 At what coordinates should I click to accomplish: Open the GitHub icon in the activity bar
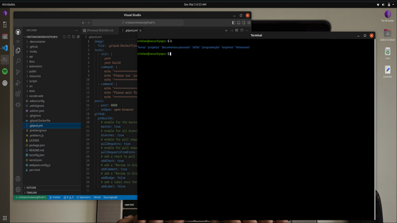coord(18,32)
